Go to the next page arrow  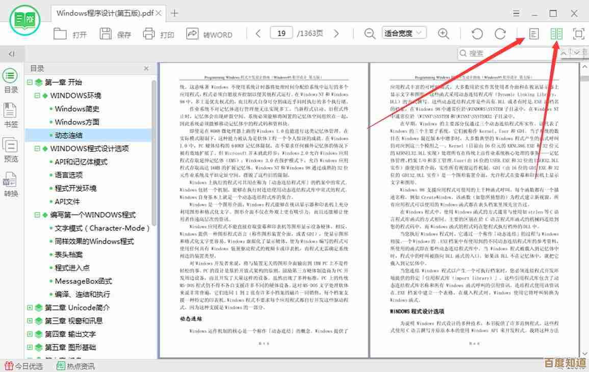[336, 34]
